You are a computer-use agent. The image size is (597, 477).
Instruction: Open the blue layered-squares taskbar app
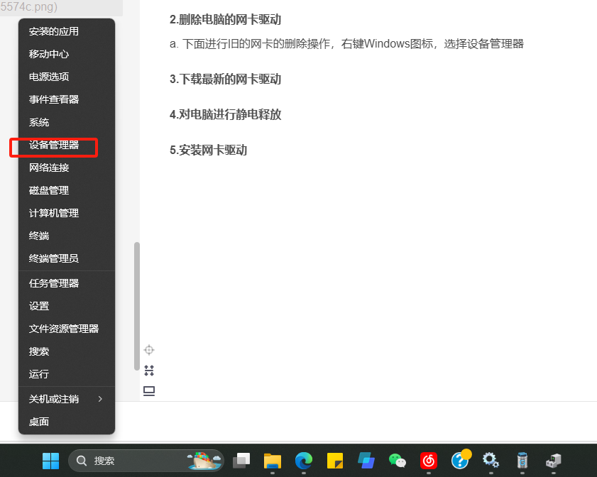pyautogui.click(x=366, y=461)
